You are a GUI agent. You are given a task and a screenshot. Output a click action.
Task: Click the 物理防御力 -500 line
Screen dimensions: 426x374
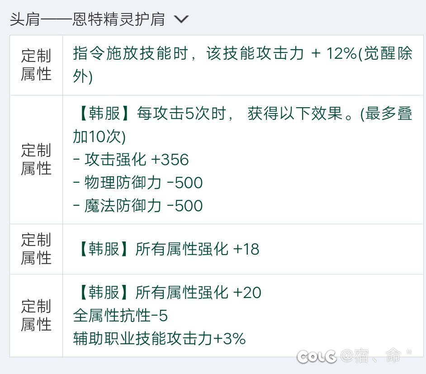137,183
